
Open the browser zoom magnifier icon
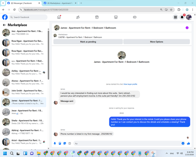tap(161, 9)
